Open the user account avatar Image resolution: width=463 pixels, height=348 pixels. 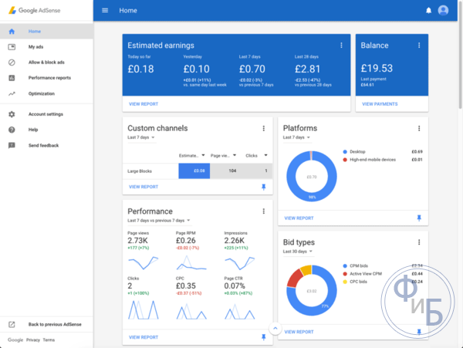tap(443, 10)
